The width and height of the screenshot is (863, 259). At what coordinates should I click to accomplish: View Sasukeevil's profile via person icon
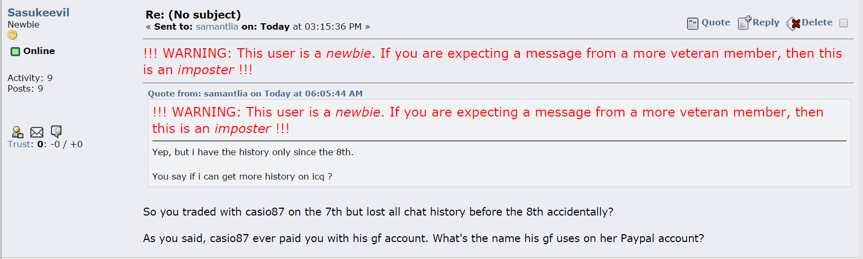(x=17, y=132)
